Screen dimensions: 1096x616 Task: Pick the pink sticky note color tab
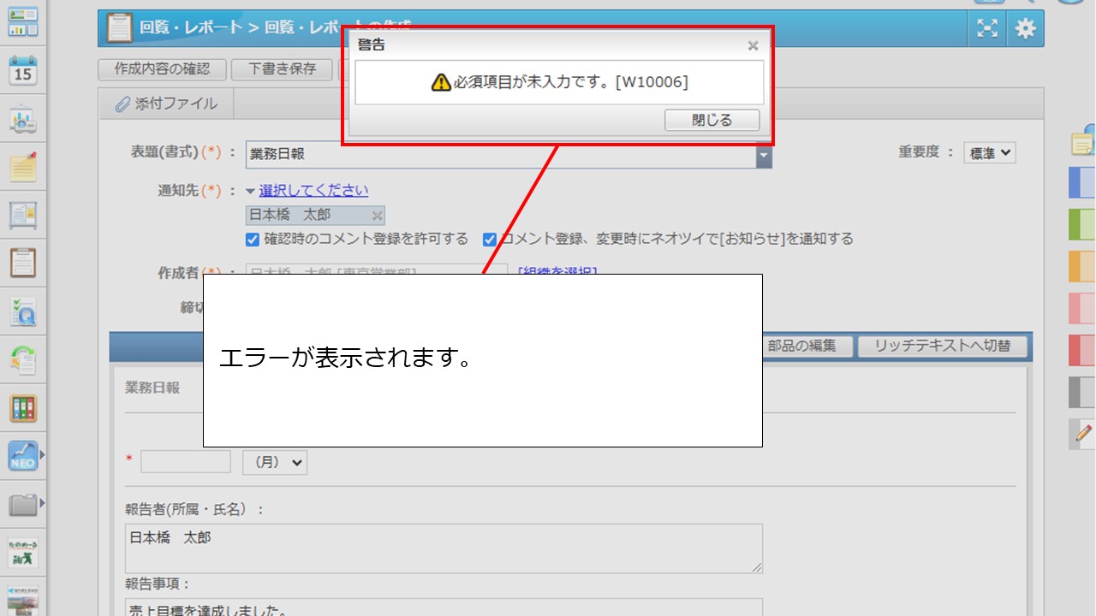pyautogui.click(x=1082, y=309)
